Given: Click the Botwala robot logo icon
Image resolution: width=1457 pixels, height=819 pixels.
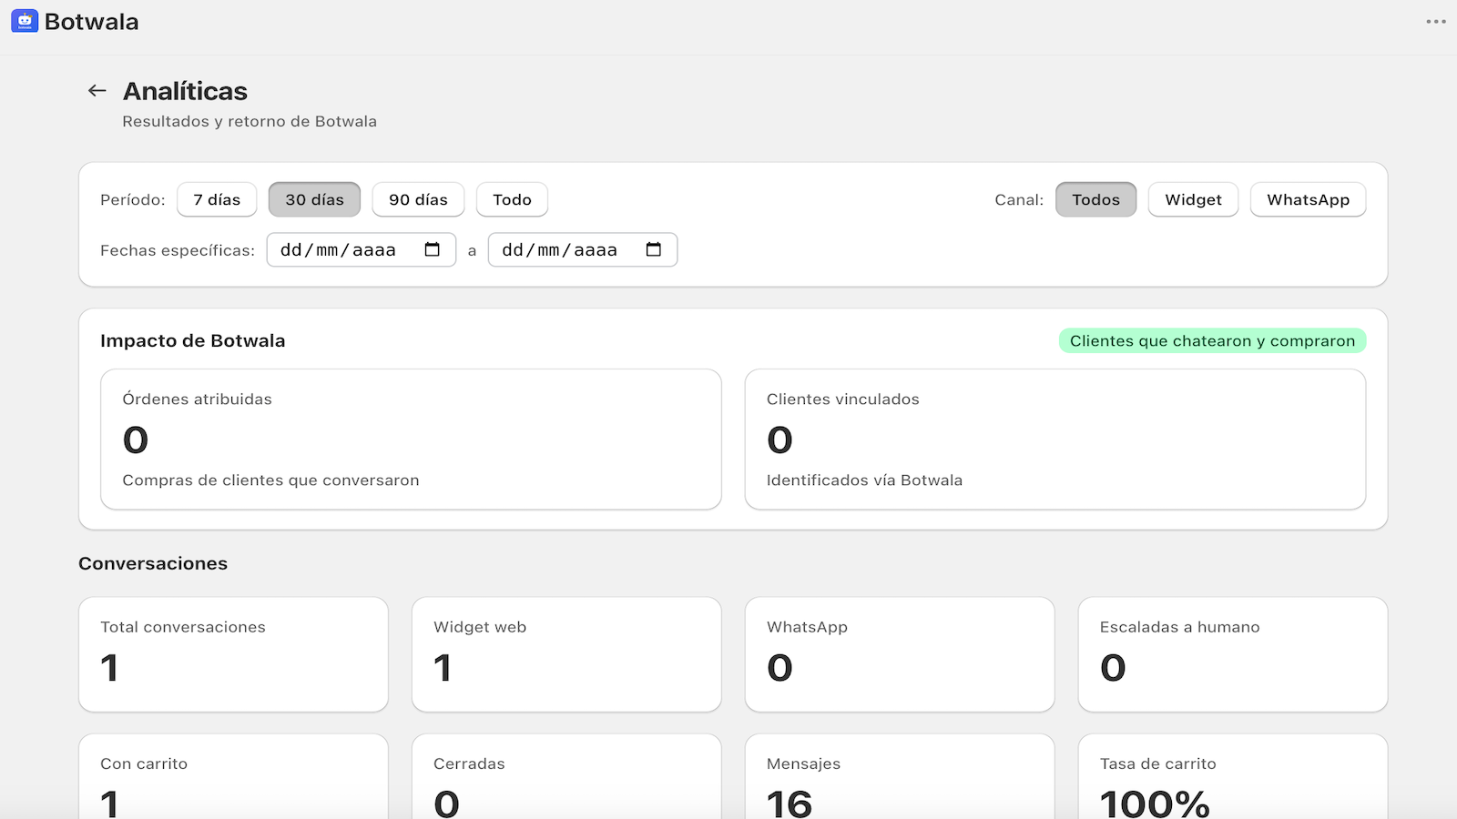Looking at the screenshot, I should coord(25,21).
